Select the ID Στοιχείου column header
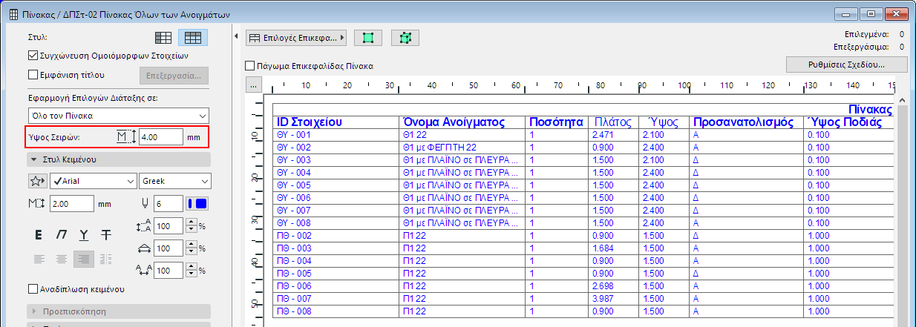916x327 pixels. pyautogui.click(x=336, y=122)
